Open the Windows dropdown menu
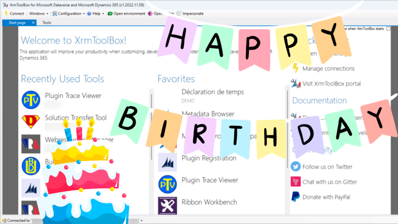Viewport: 398px width, 224px height. click(x=38, y=14)
